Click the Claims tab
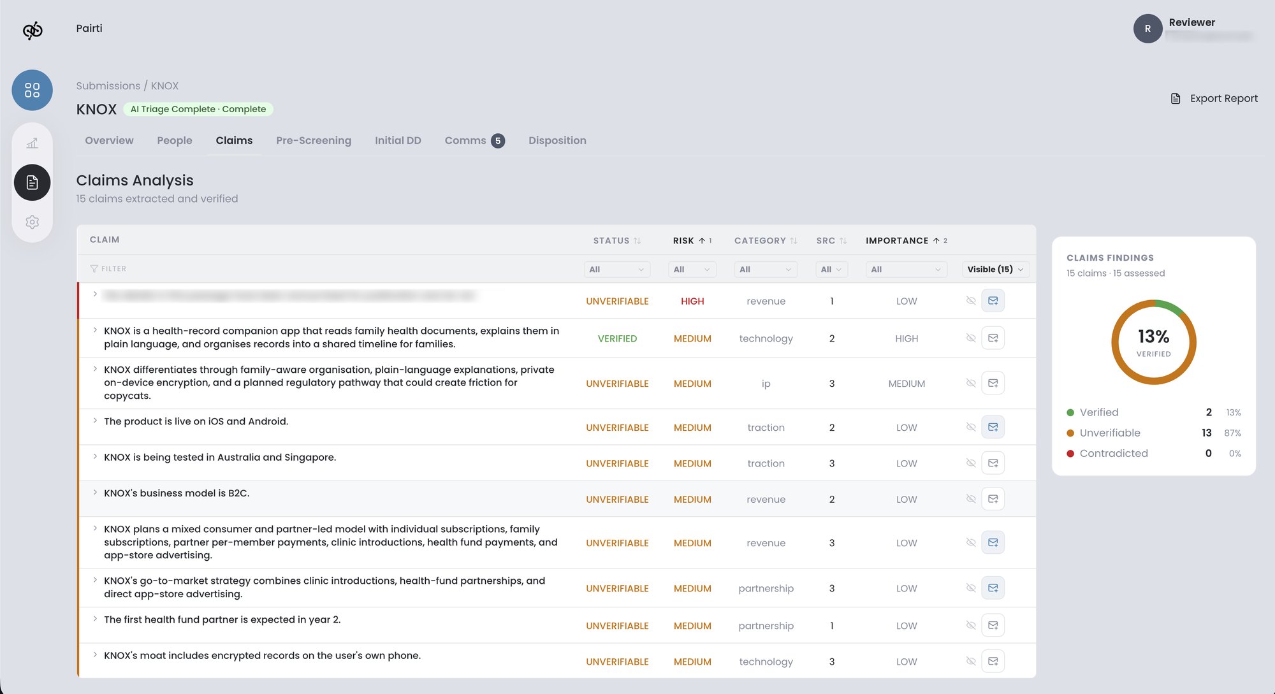Viewport: 1275px width, 694px height. (x=234, y=140)
